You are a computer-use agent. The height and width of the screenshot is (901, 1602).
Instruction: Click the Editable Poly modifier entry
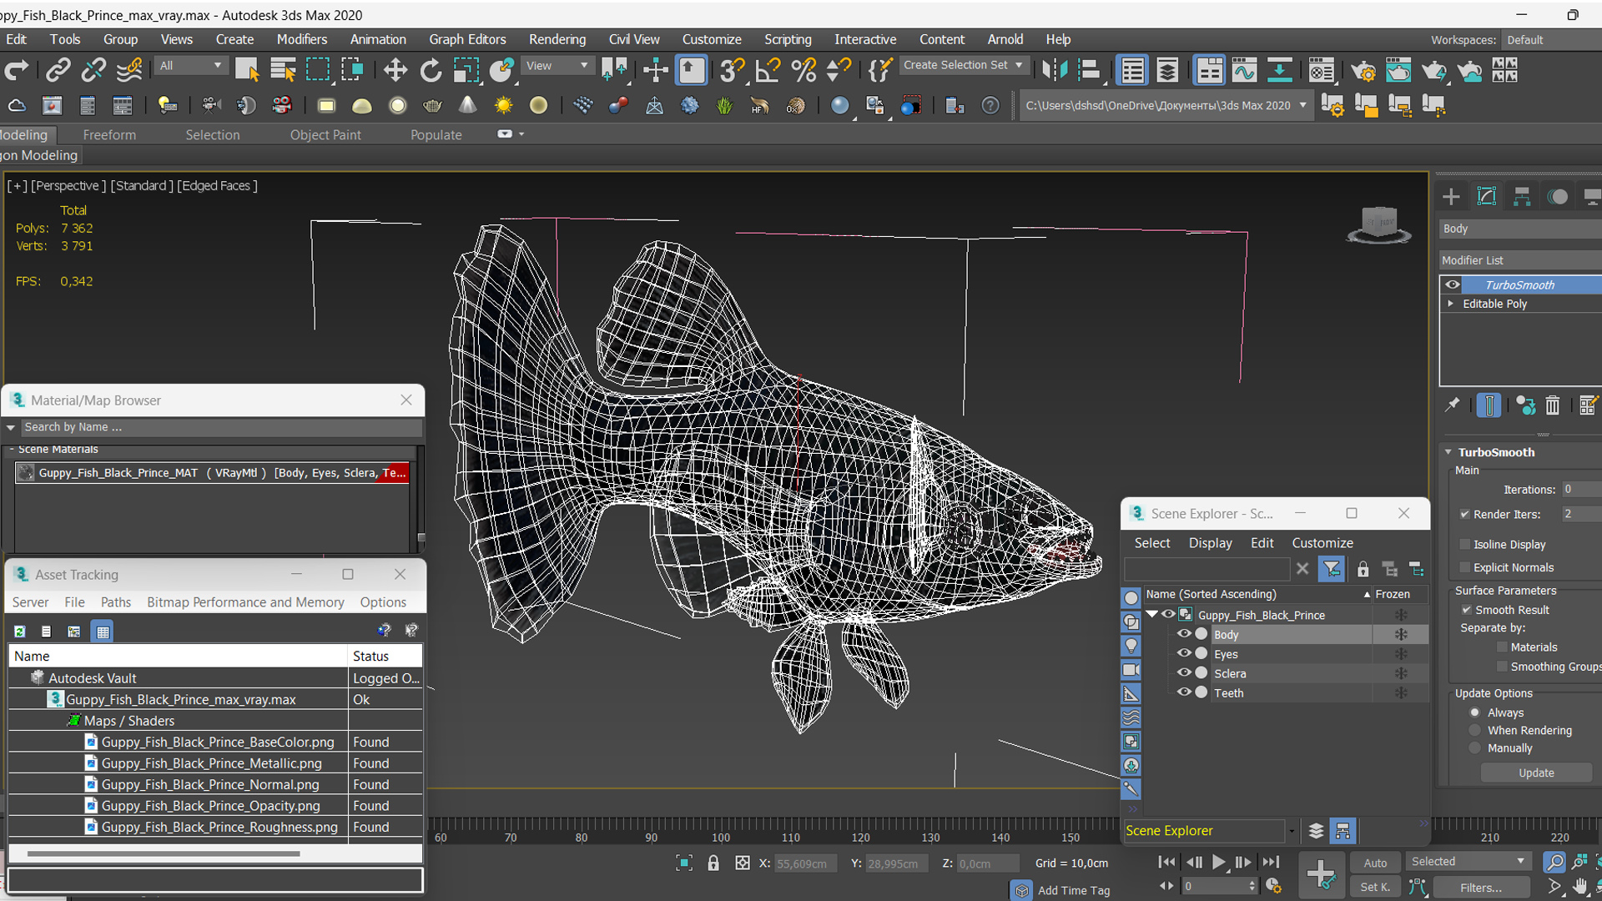click(x=1496, y=301)
